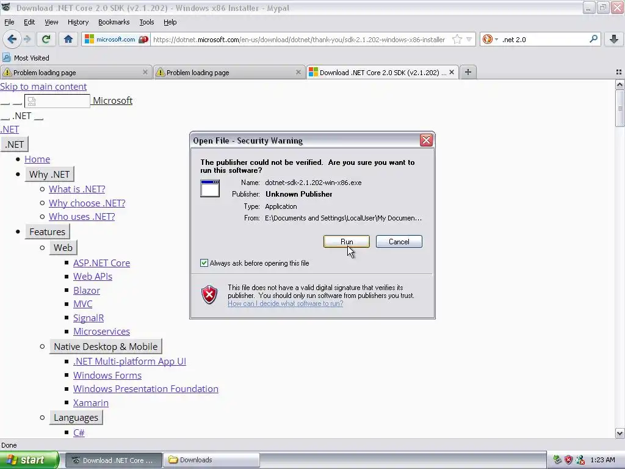Open a new tab with plus button

(468, 72)
